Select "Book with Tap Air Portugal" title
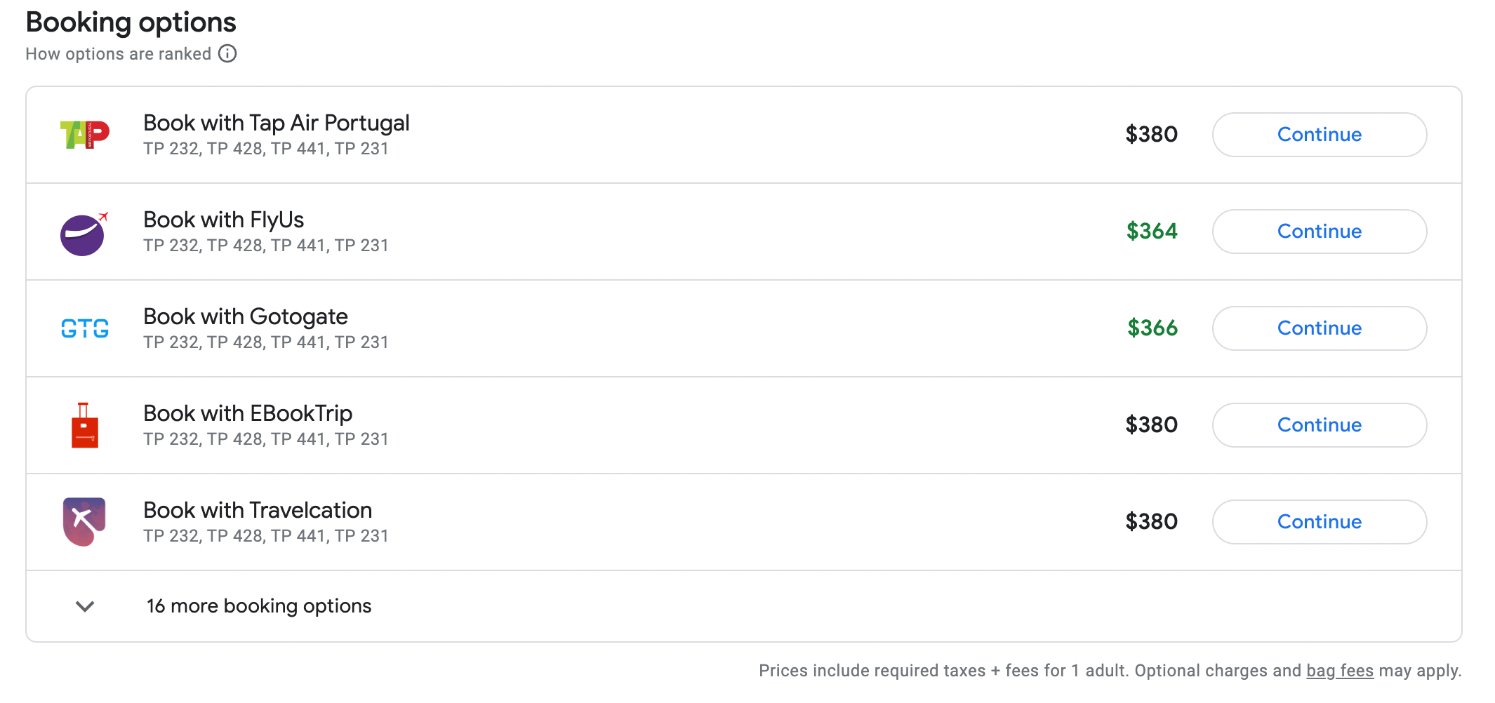This screenshot has width=1495, height=703. coord(276,123)
